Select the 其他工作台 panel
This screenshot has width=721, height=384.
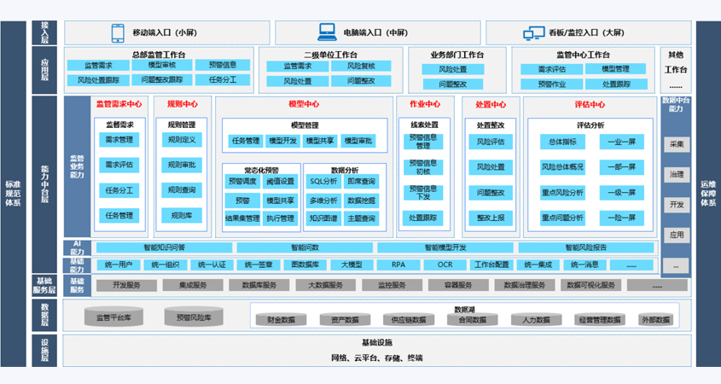[x=676, y=70]
